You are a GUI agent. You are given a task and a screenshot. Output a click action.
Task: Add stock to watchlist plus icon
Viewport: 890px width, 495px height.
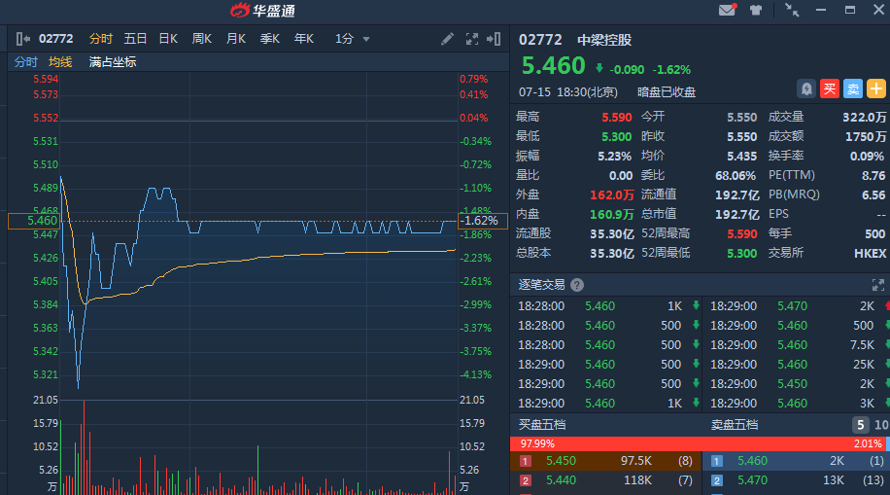(875, 88)
